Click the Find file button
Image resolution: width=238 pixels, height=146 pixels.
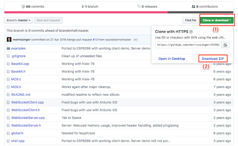click(x=190, y=20)
